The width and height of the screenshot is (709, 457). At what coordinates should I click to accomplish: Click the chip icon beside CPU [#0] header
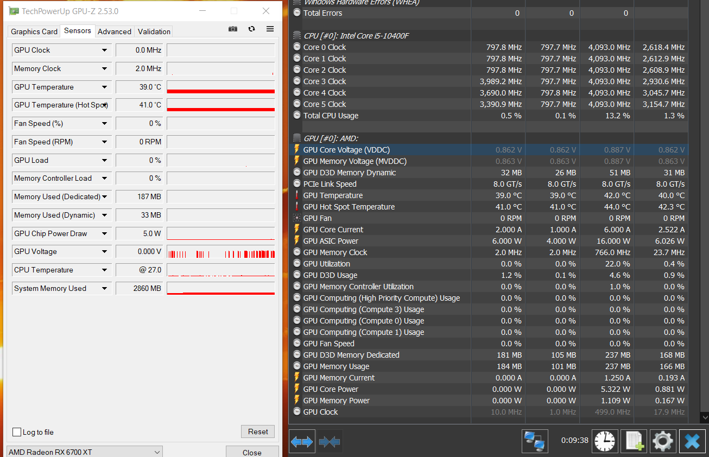pyautogui.click(x=297, y=36)
